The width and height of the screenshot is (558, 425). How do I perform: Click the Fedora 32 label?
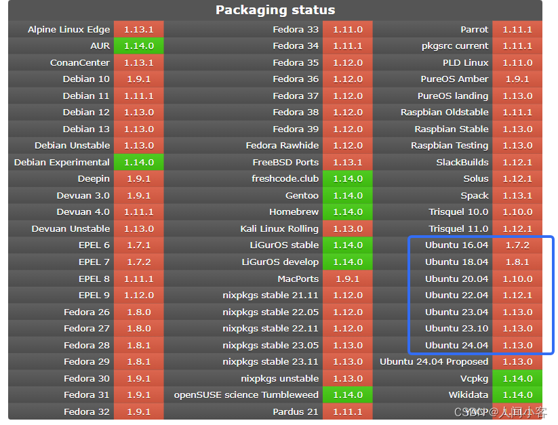pyautogui.click(x=87, y=411)
